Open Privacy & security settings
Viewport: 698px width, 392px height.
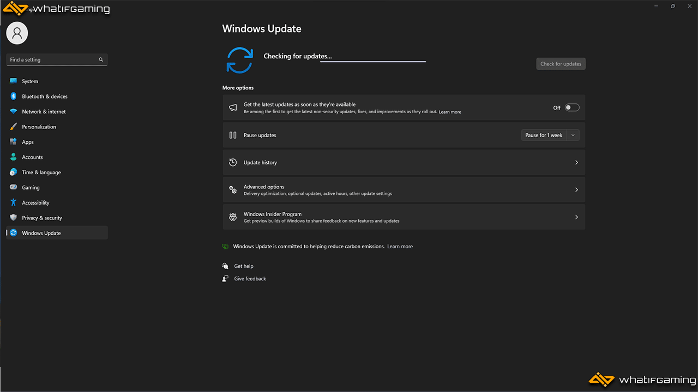[57, 218]
